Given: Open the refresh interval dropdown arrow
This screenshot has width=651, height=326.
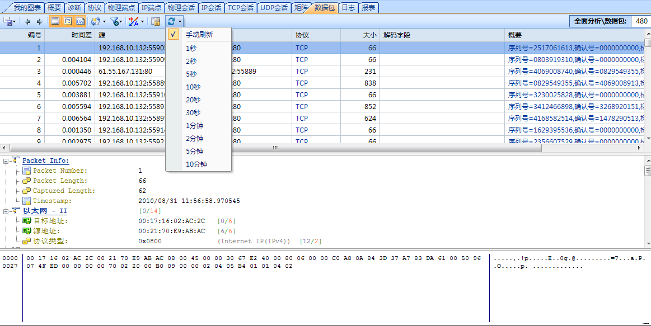Looking at the screenshot, I should [x=180, y=20].
